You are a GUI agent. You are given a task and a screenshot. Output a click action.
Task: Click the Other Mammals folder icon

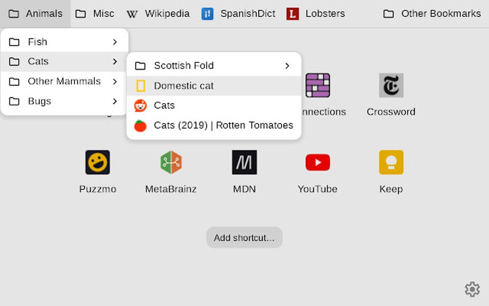click(14, 82)
